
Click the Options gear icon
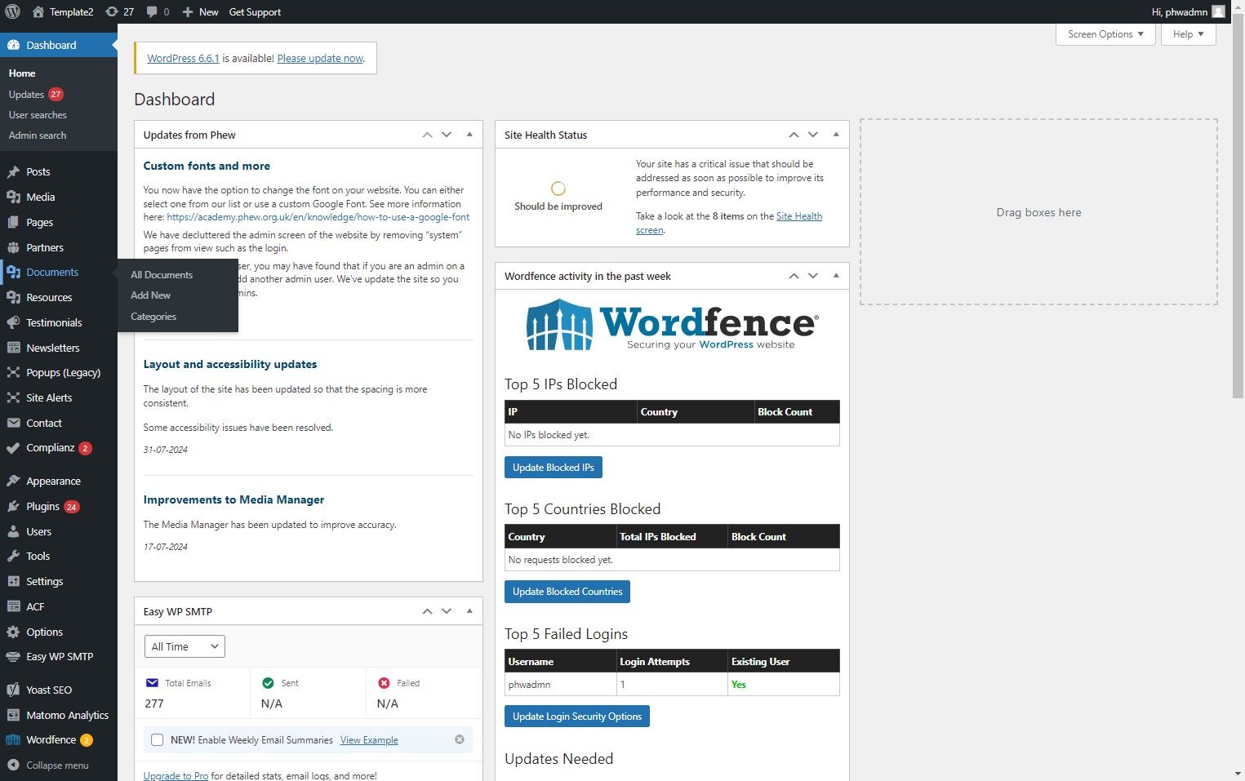[13, 632]
